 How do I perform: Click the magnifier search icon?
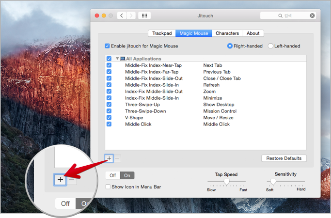(x=280, y=16)
